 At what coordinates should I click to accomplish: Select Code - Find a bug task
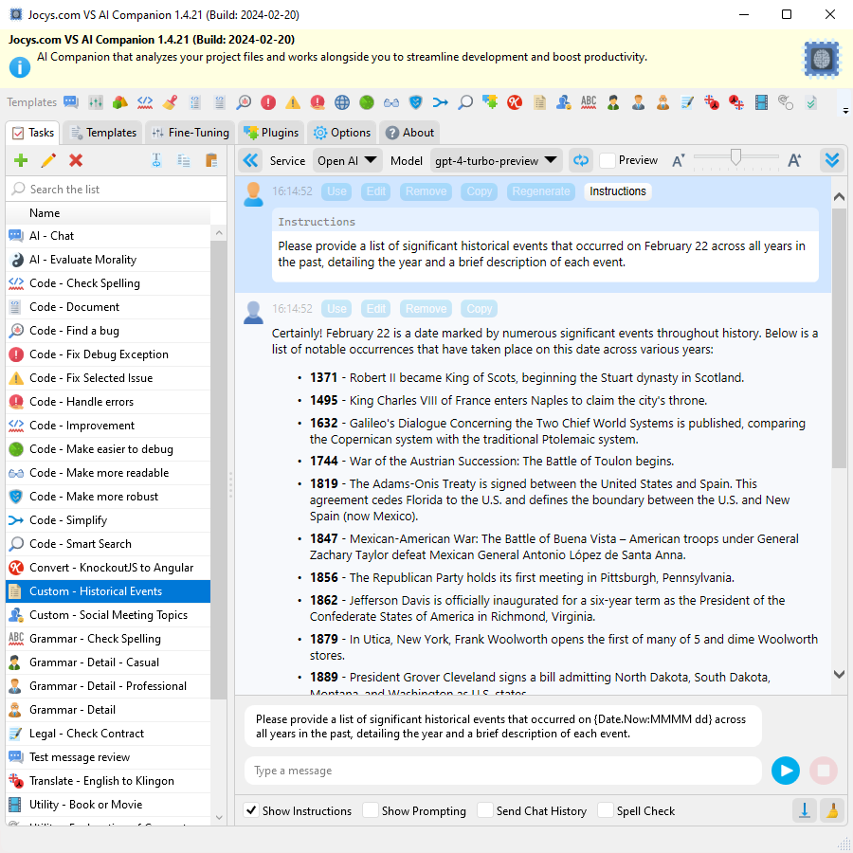[x=108, y=330]
